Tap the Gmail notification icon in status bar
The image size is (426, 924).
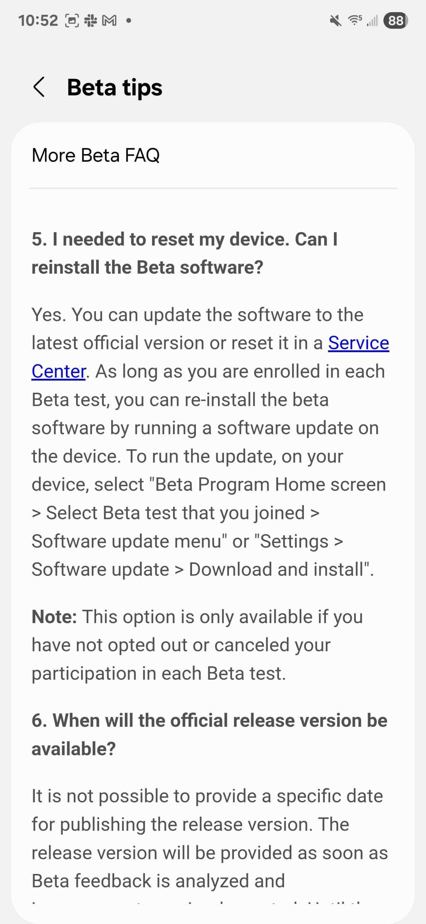point(109,21)
